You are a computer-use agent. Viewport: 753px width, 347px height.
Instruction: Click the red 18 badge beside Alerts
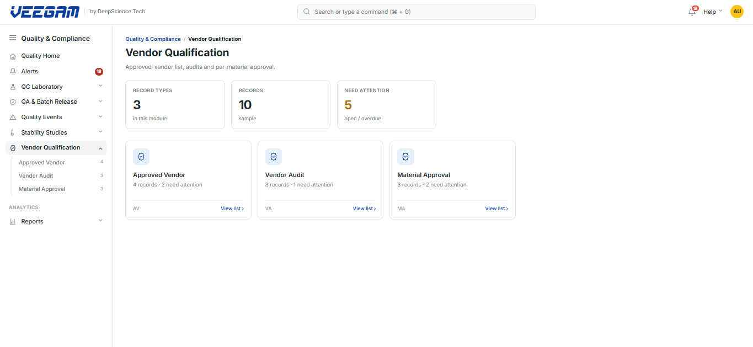point(99,71)
